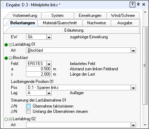
Task: Collapse the Lastabtrag 02 section
Action: [10, 119]
